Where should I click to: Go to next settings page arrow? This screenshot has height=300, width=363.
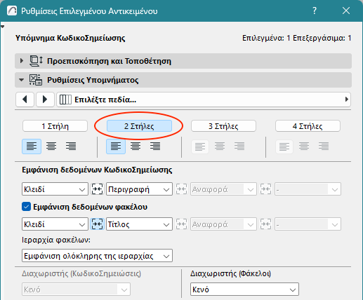[45, 100]
